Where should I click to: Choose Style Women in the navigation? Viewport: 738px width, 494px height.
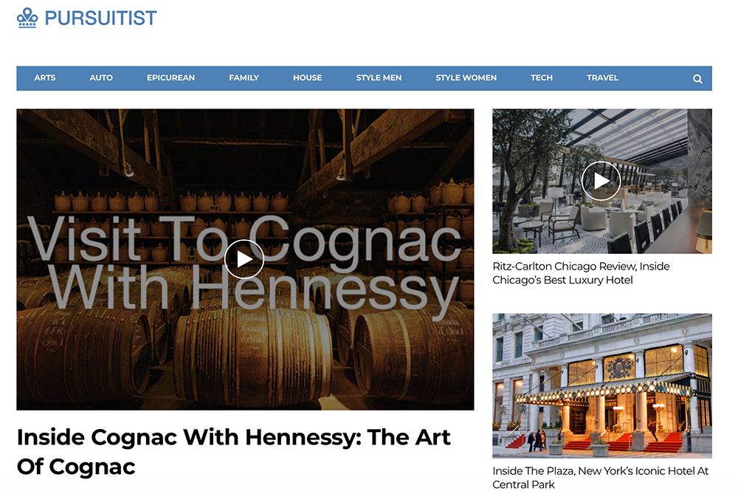pyautogui.click(x=466, y=78)
